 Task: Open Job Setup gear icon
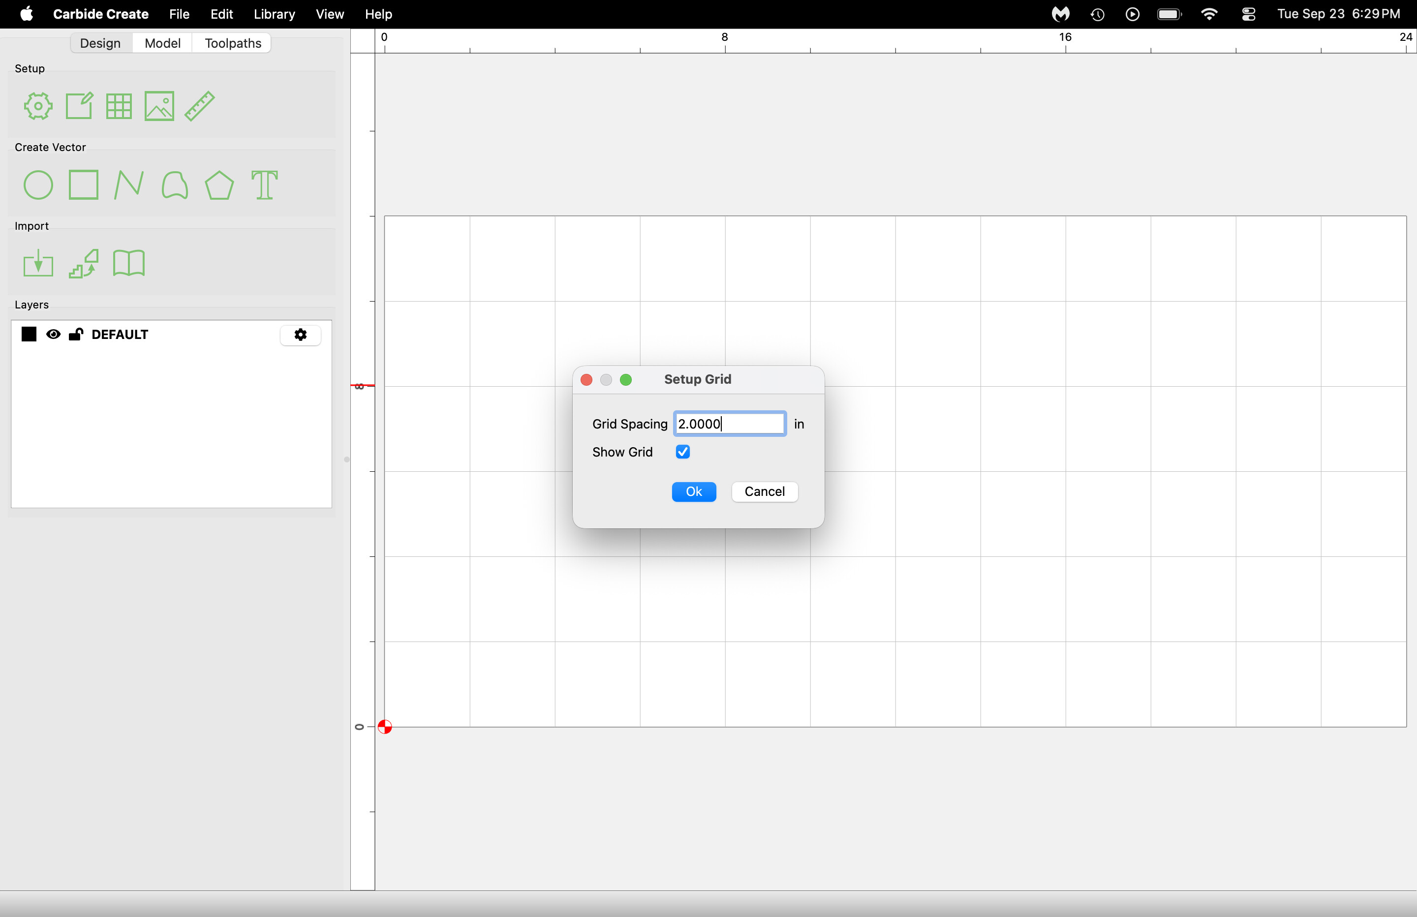pos(38,107)
